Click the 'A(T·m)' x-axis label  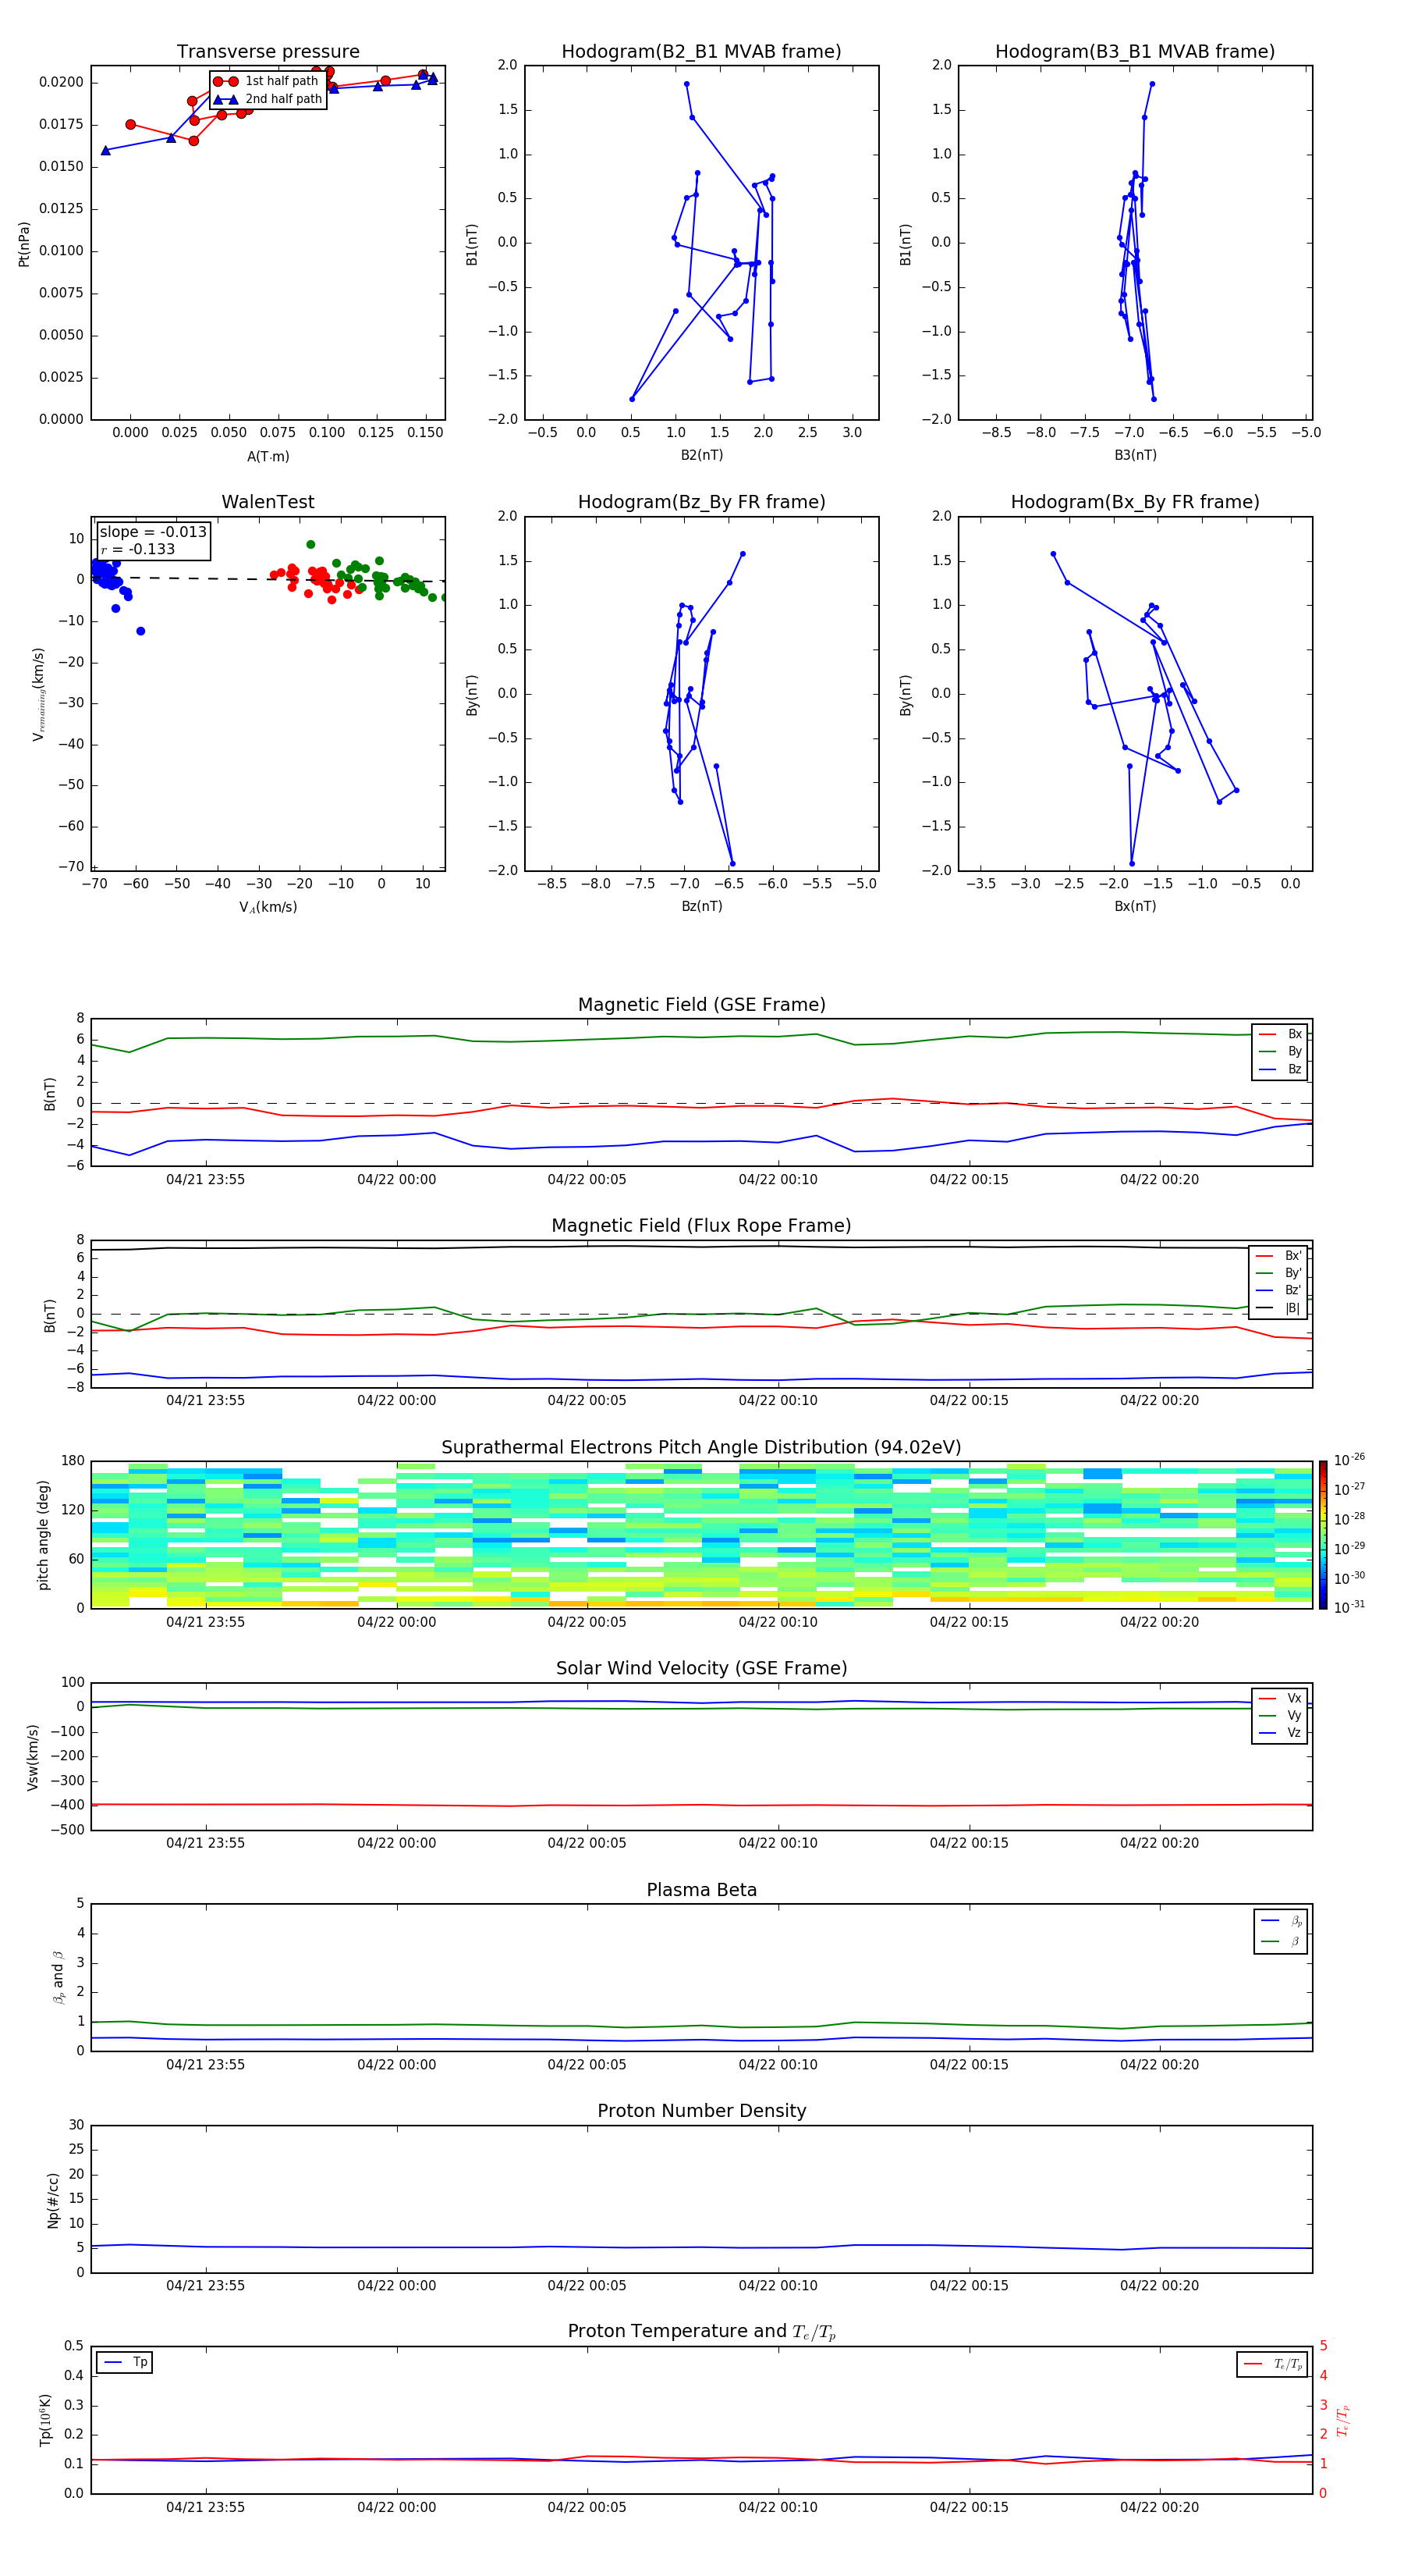268,456
